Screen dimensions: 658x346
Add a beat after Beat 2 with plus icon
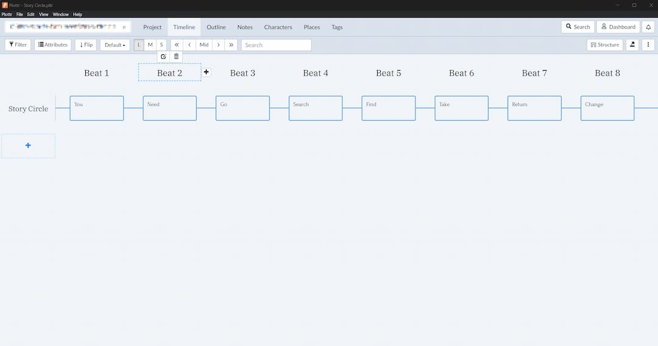[207, 72]
